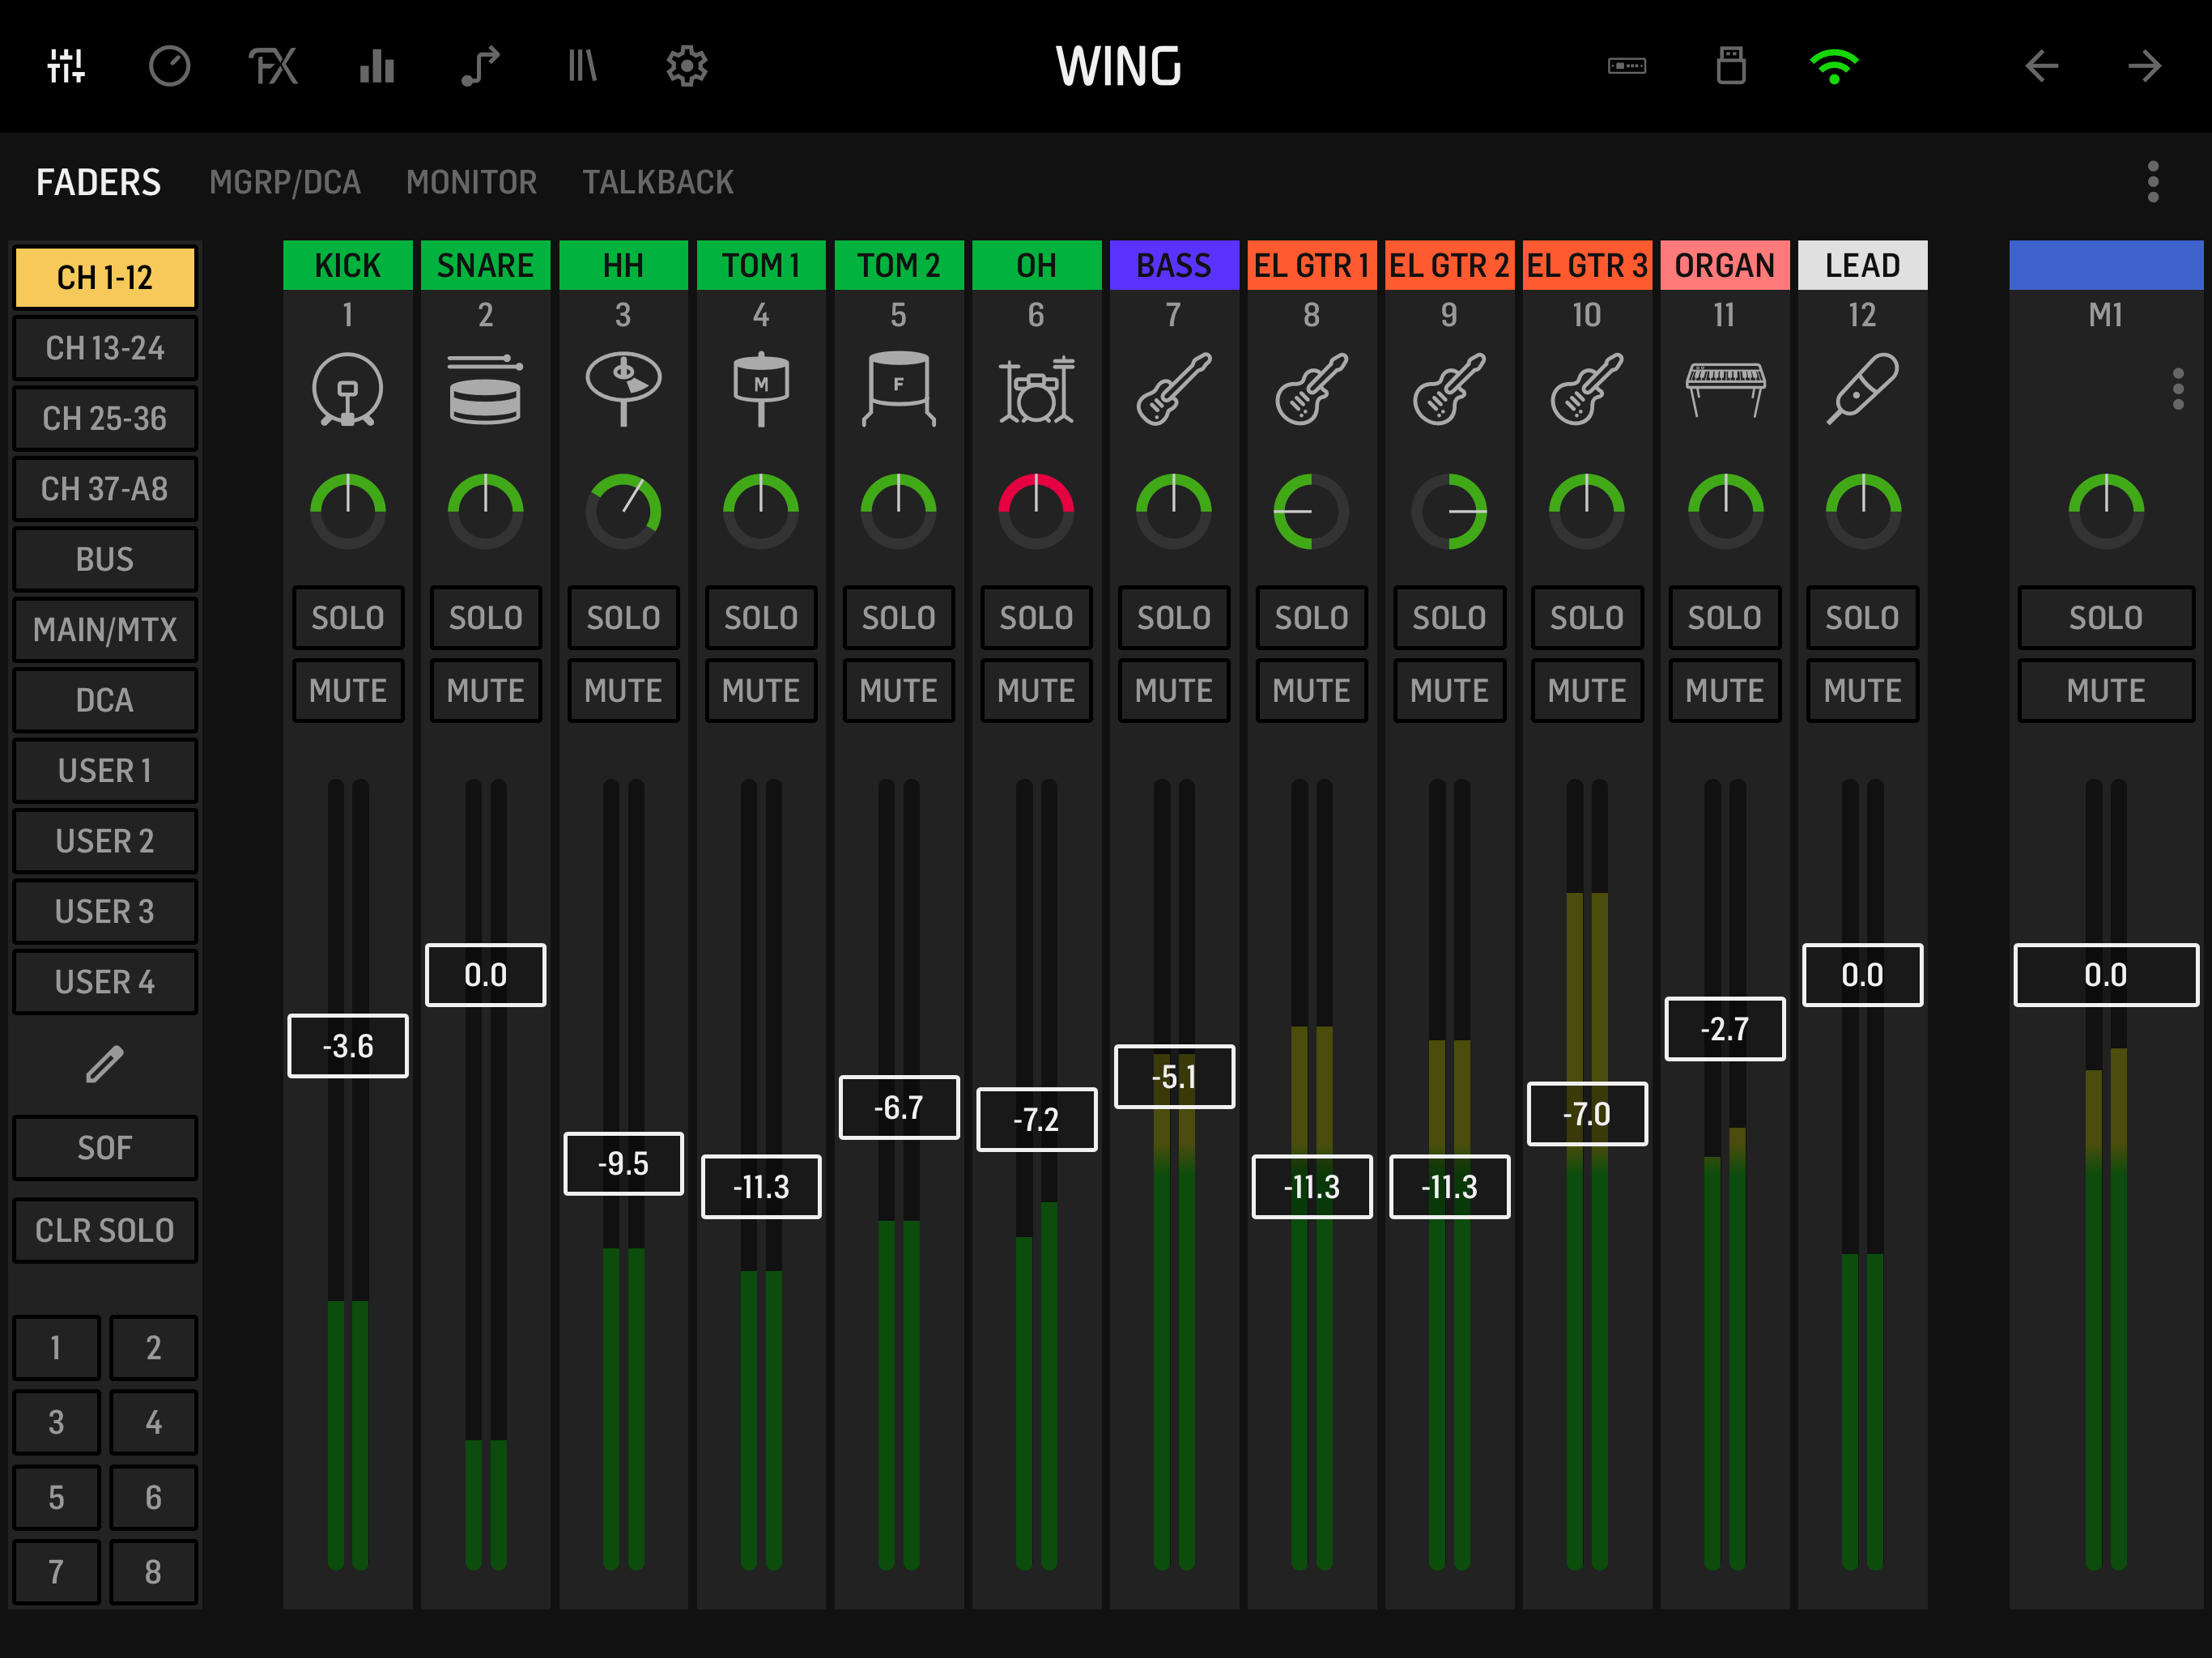Click the snare drum icon on channel 2
This screenshot has height=1658, width=2212.
[x=485, y=390]
